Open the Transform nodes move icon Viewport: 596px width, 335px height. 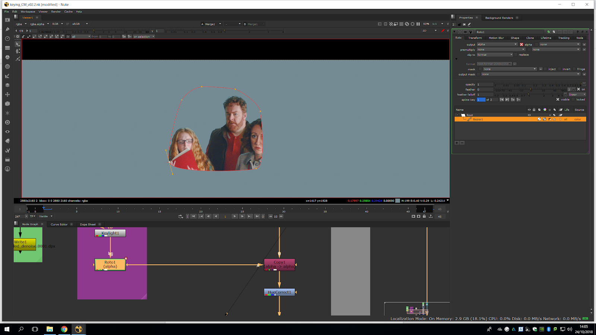point(7,95)
